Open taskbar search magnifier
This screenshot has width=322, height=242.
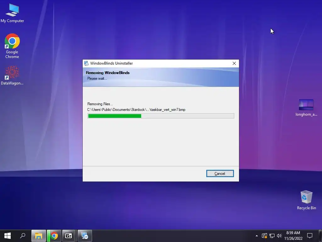(23, 236)
